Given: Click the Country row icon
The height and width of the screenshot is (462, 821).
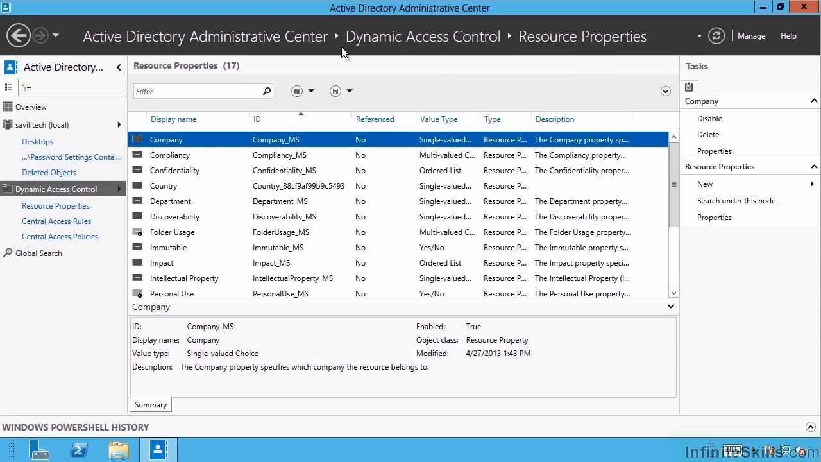Looking at the screenshot, I should [x=137, y=185].
